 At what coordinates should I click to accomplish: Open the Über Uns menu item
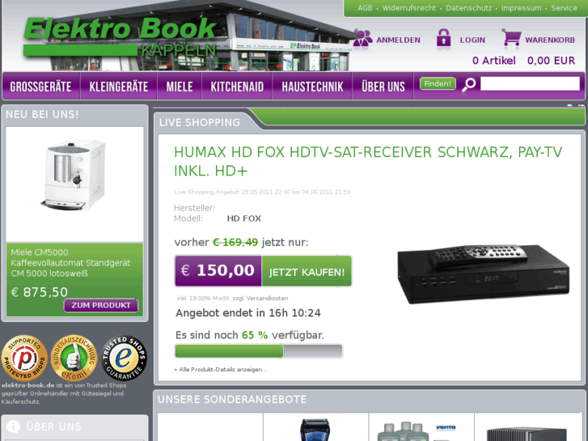(383, 87)
